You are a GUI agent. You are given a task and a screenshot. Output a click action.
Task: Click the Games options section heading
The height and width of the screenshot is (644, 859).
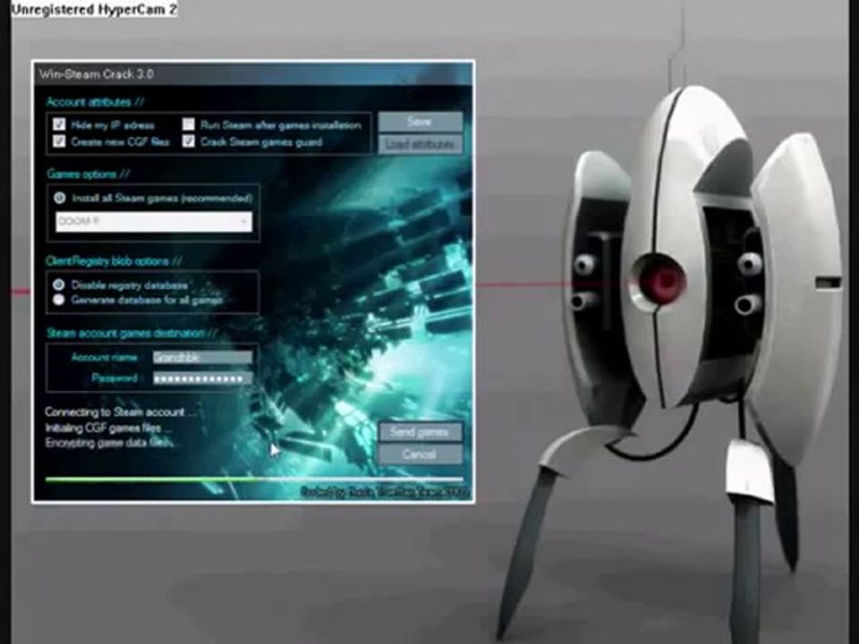[x=89, y=174]
